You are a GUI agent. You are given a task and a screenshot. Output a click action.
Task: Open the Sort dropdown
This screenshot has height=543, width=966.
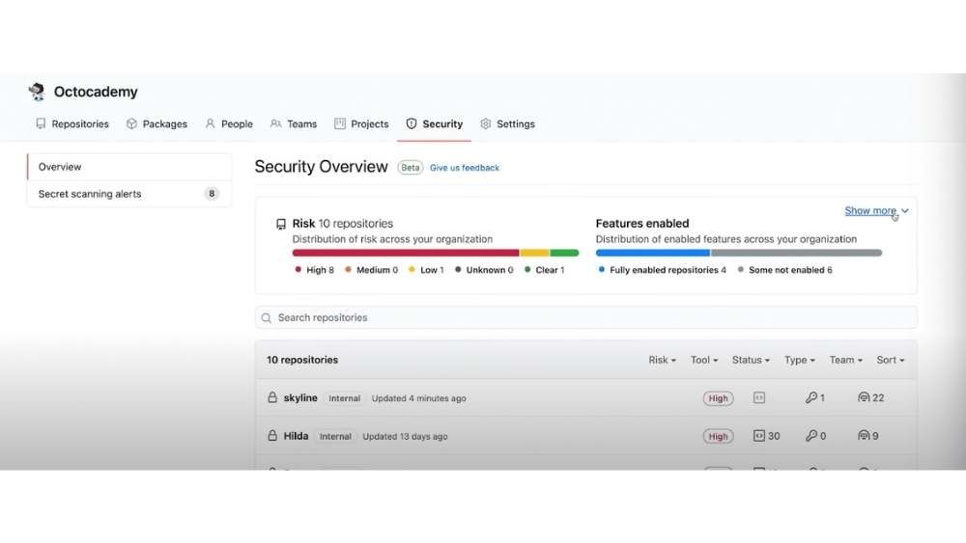pos(891,360)
